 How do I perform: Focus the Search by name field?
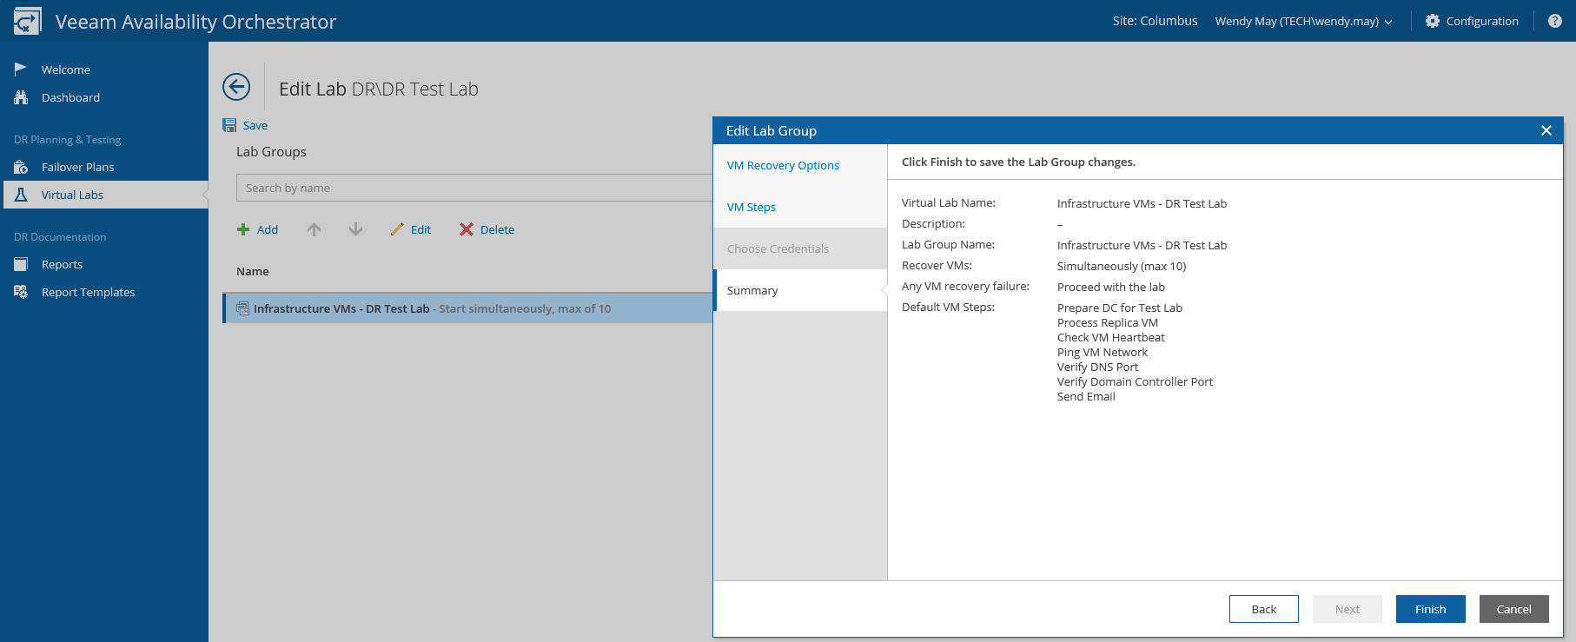[474, 188]
